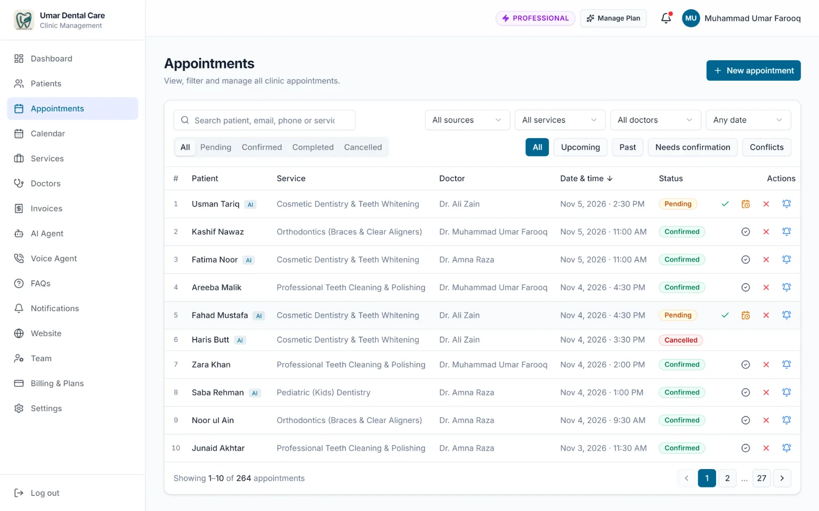The width and height of the screenshot is (819, 511).
Task: Open Patients in the sidebar
Action: [x=73, y=84]
